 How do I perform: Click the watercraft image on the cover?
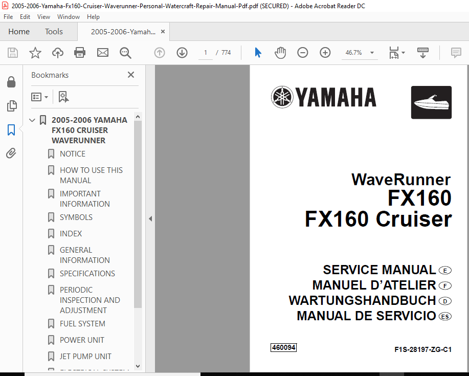431,102
